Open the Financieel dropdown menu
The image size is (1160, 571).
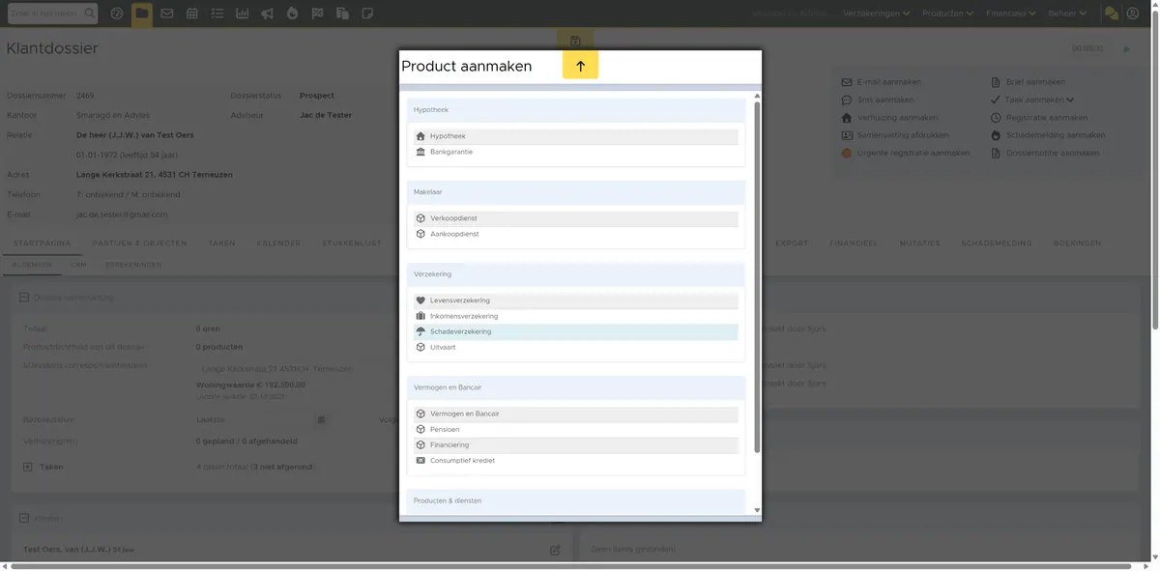coord(1011,14)
